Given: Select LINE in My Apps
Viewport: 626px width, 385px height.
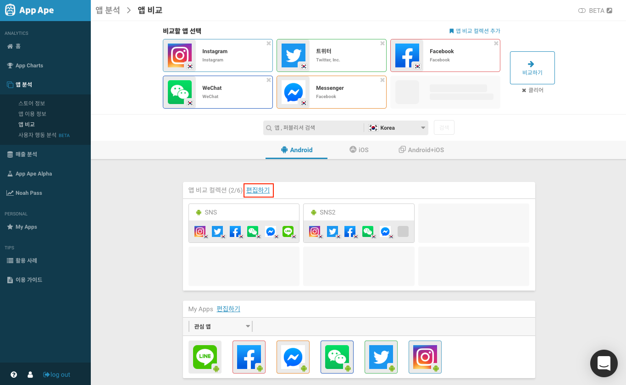Looking at the screenshot, I should pyautogui.click(x=205, y=357).
